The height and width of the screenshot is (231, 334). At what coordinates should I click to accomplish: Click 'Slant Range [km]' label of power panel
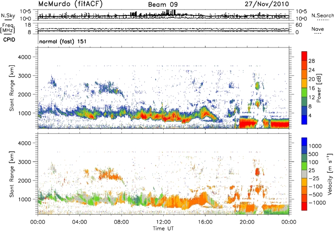click(12, 88)
